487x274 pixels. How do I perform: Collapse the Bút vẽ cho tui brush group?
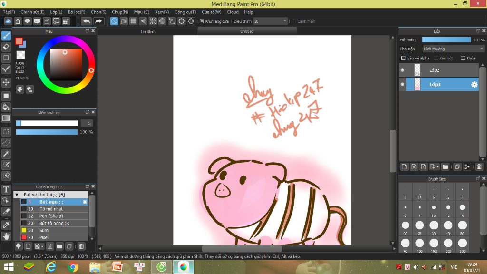(17, 195)
